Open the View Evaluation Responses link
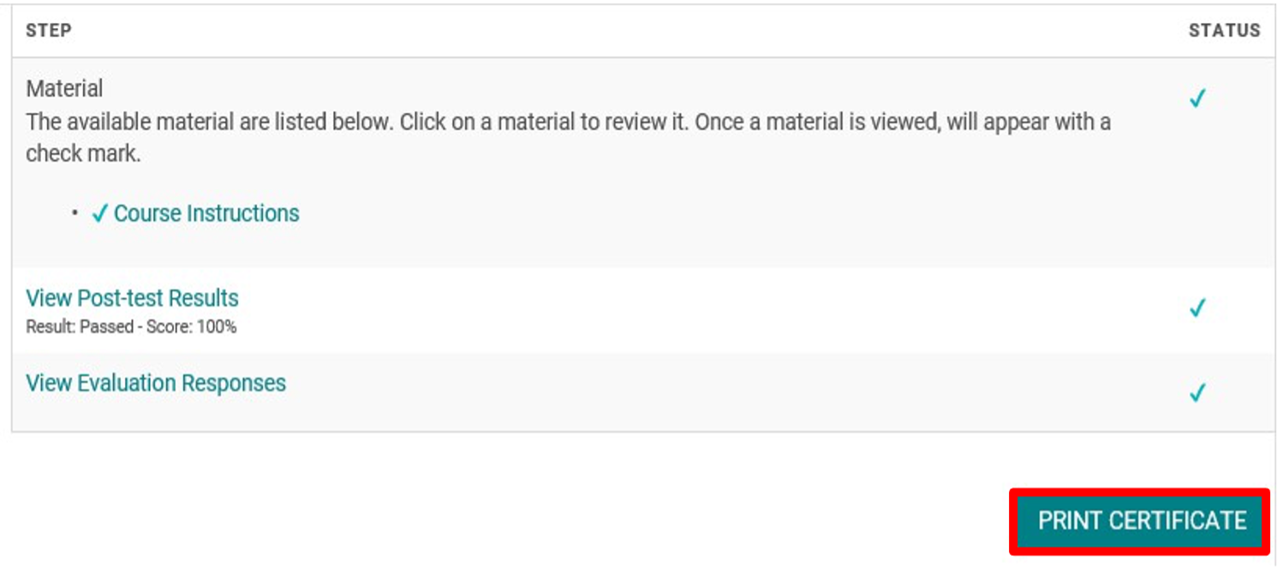Viewport: 1283px width, 573px height. (x=156, y=383)
